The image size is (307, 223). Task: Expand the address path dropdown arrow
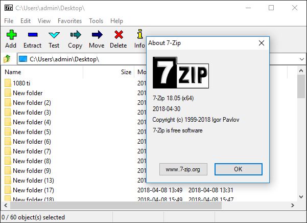coord(301,59)
